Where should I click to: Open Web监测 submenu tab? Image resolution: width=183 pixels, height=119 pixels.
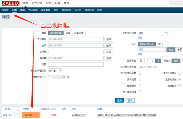click(x=33, y=10)
